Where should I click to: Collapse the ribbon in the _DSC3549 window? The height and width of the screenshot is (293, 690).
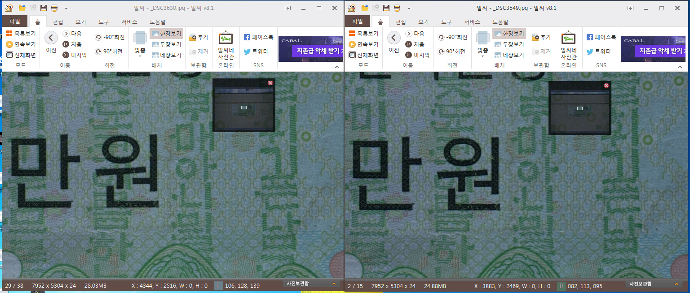pyautogui.click(x=681, y=67)
